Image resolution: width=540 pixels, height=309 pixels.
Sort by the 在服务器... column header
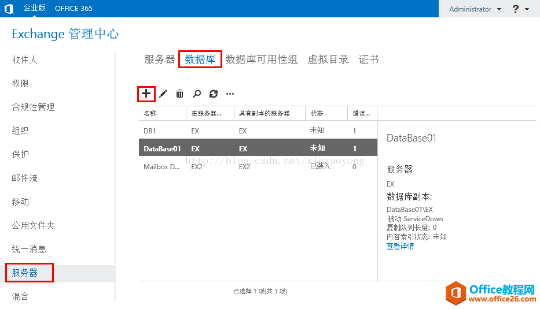pyautogui.click(x=210, y=113)
